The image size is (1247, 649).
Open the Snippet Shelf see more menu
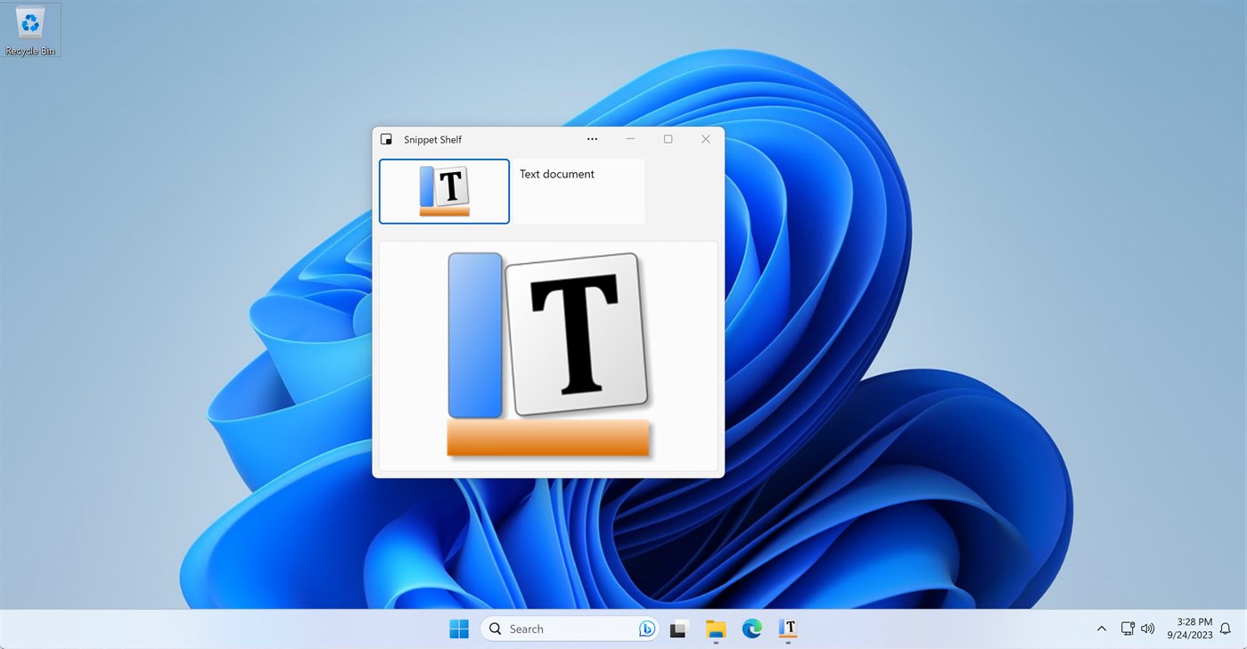(x=592, y=139)
